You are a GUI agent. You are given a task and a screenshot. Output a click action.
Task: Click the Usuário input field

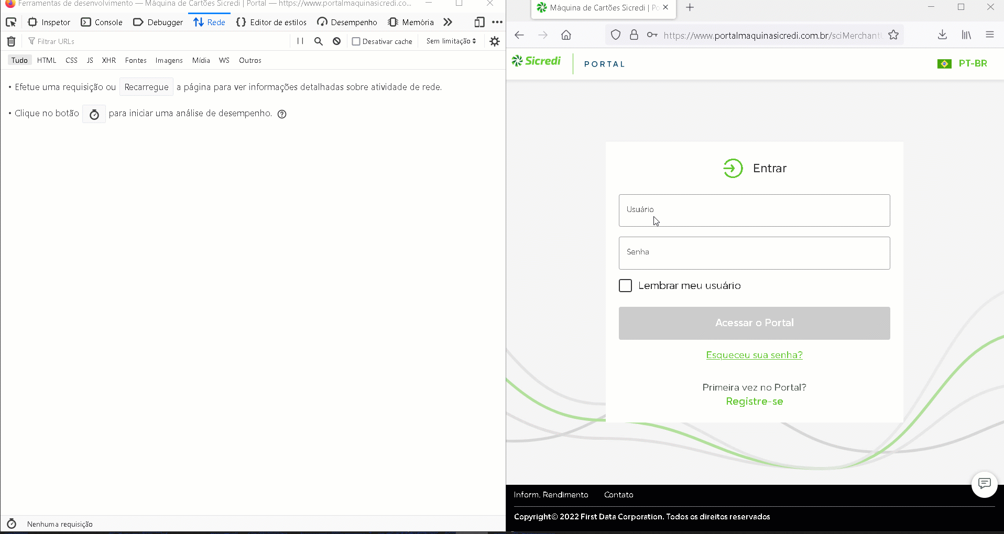click(x=754, y=210)
